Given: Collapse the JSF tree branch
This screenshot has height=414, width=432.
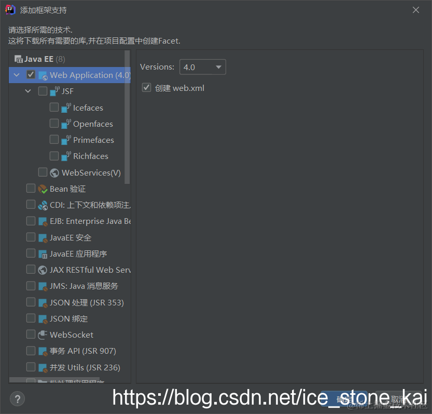Looking at the screenshot, I should [x=28, y=91].
